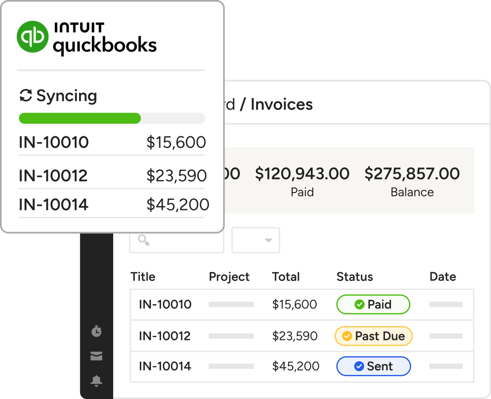Click the Intuit QuickBooks wordmark
The height and width of the screenshot is (399, 491).
coord(105,39)
